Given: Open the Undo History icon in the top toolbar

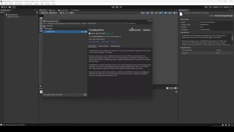Looking at the screenshot, I should click(x=206, y=7).
